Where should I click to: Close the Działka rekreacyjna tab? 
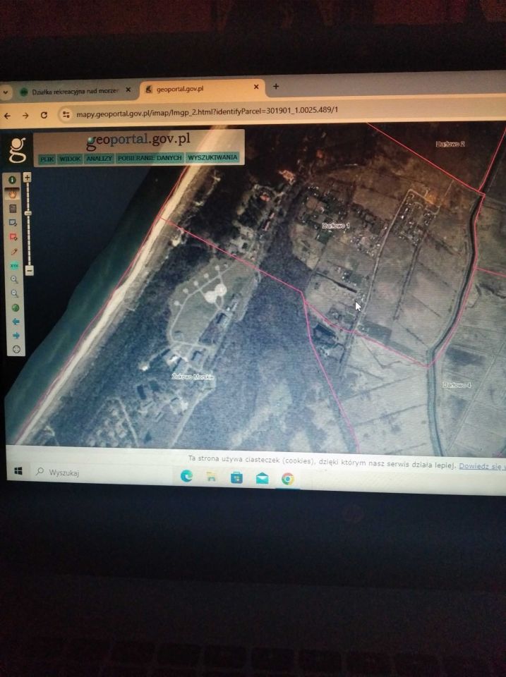(128, 90)
